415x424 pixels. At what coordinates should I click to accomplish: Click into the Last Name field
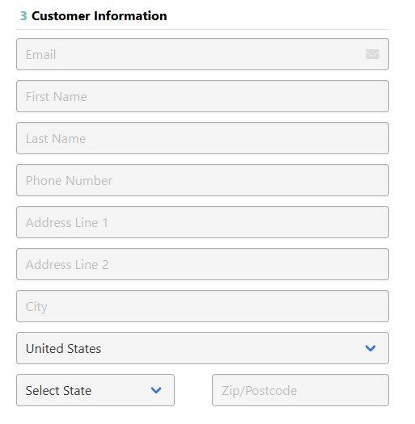point(202,138)
